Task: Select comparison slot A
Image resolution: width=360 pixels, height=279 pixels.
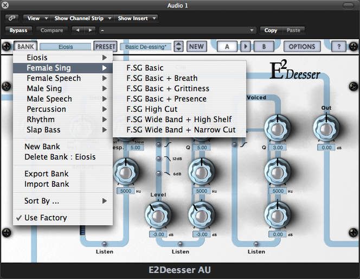Action: click(x=227, y=47)
